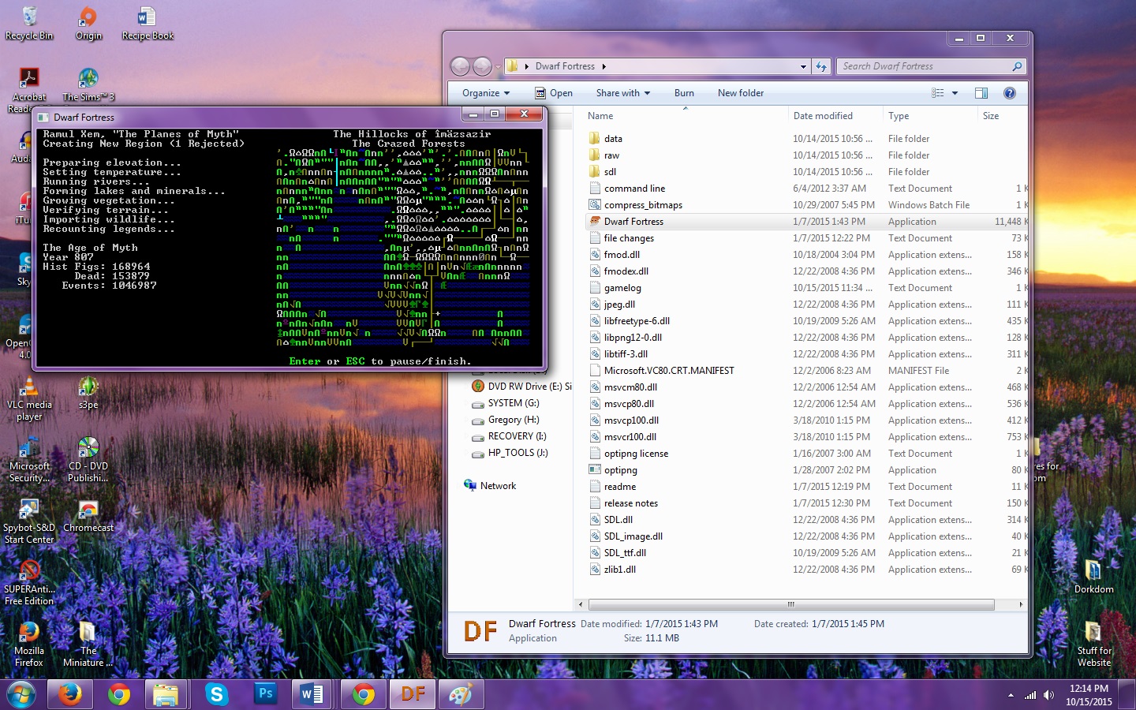
Task: Open the Skype taskbar icon
Action: (216, 693)
